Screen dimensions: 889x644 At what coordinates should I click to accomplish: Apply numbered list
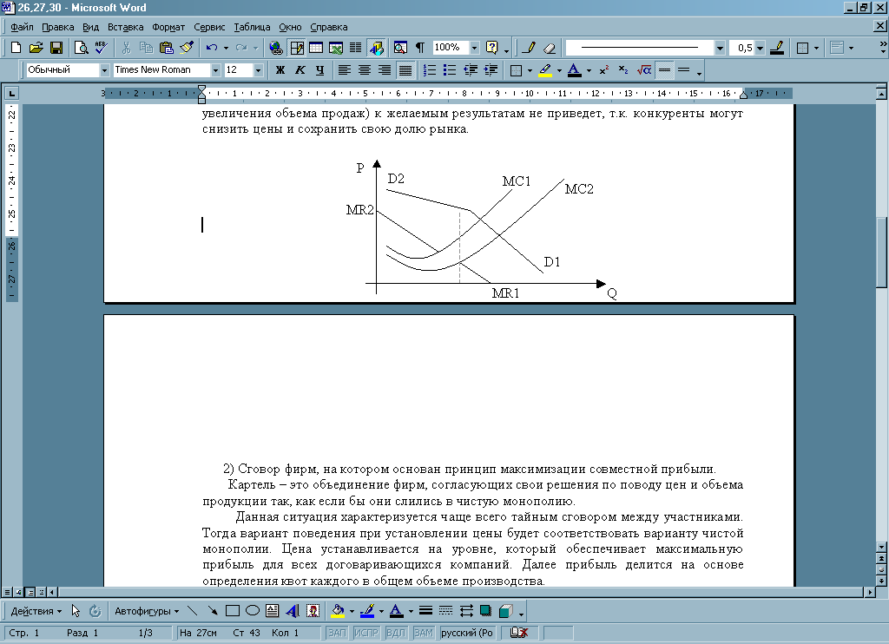(430, 70)
